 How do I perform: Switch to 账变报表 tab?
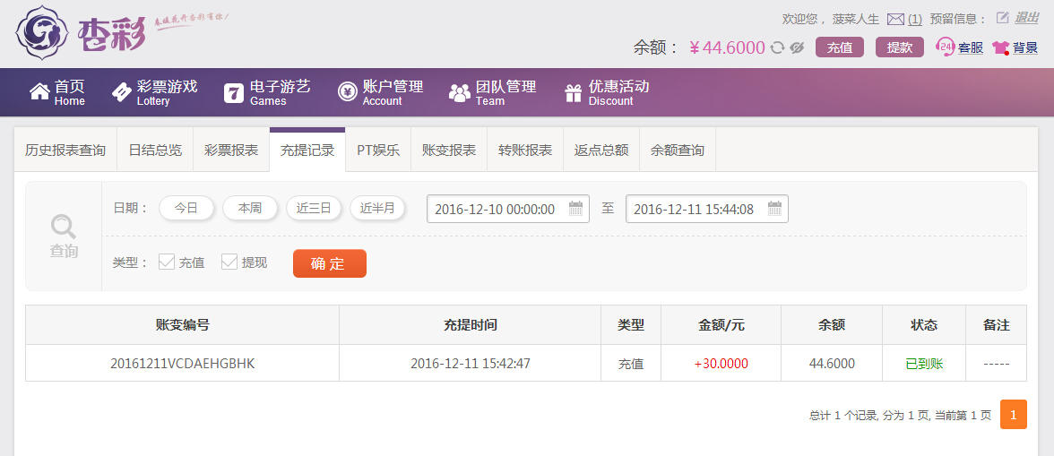(449, 150)
